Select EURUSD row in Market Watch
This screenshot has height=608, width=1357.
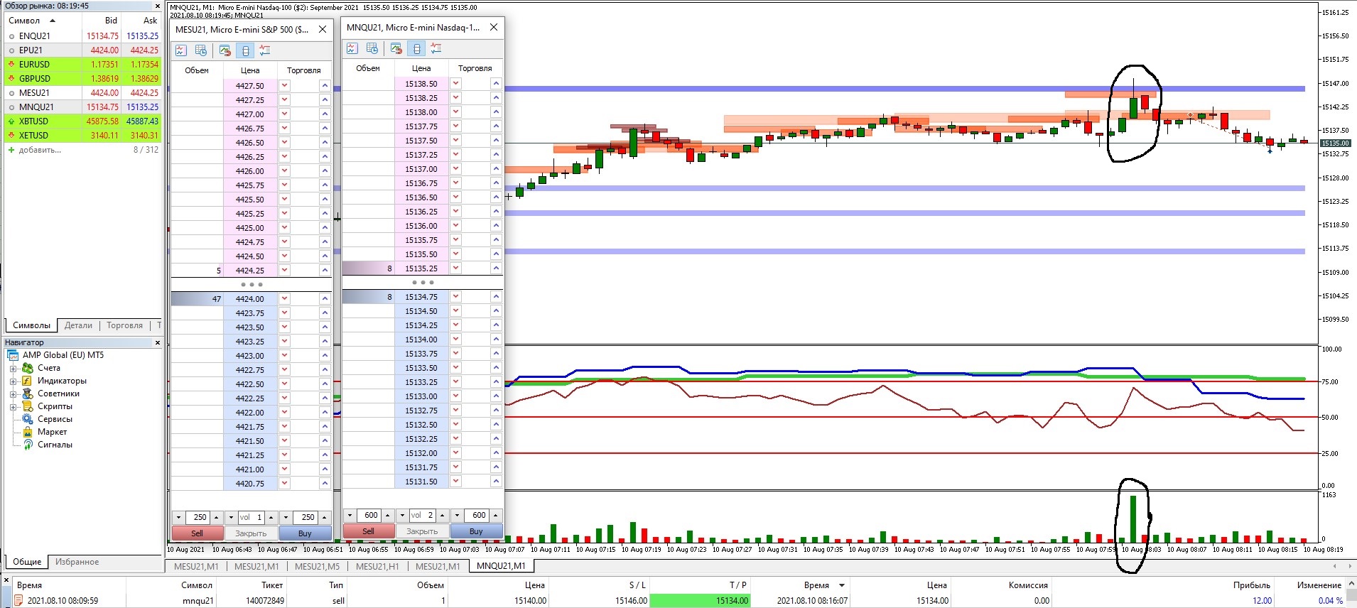83,64
